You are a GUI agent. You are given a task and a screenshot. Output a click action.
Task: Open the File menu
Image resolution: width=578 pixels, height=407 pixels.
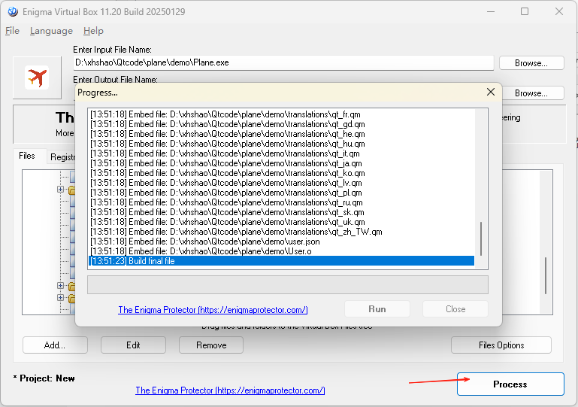coord(12,31)
